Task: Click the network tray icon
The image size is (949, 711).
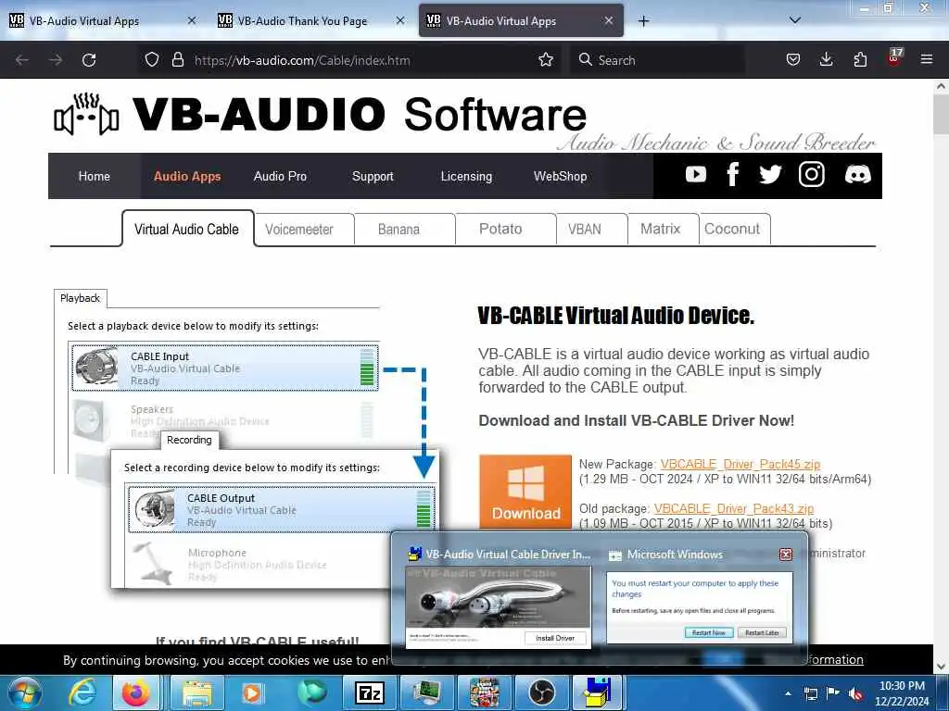Action: [810, 693]
